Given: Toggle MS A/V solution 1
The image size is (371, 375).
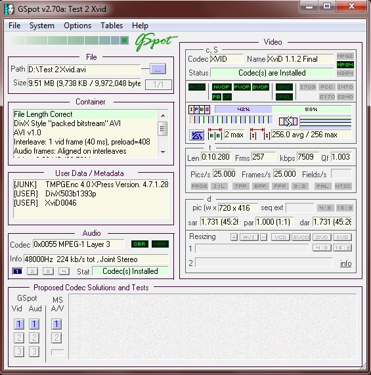Looking at the screenshot, I should [56, 324].
